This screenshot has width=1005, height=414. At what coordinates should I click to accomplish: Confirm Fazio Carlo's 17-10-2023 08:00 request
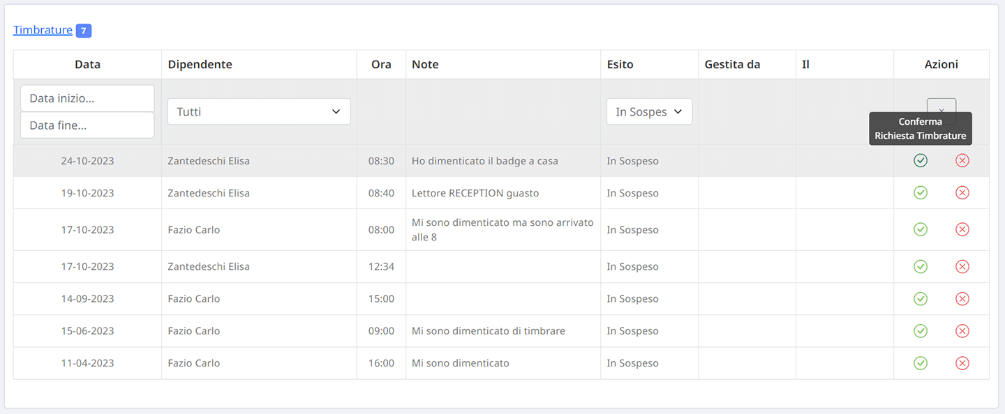click(921, 229)
